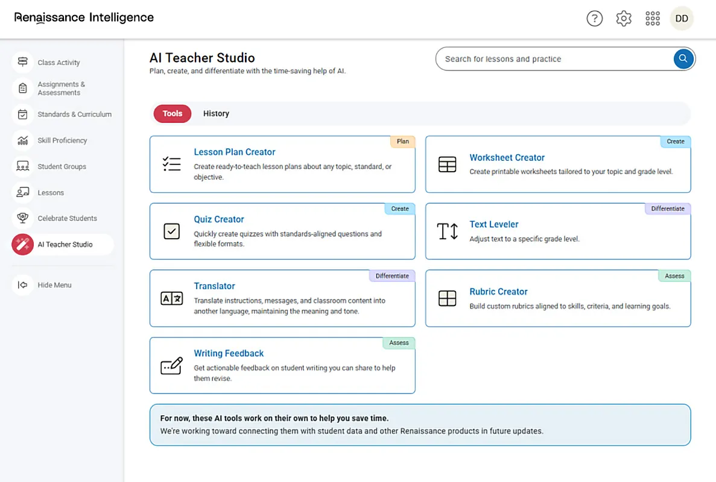The width and height of the screenshot is (716, 482).
Task: Open Skill Proficiency in the sidebar
Action: coord(62,140)
